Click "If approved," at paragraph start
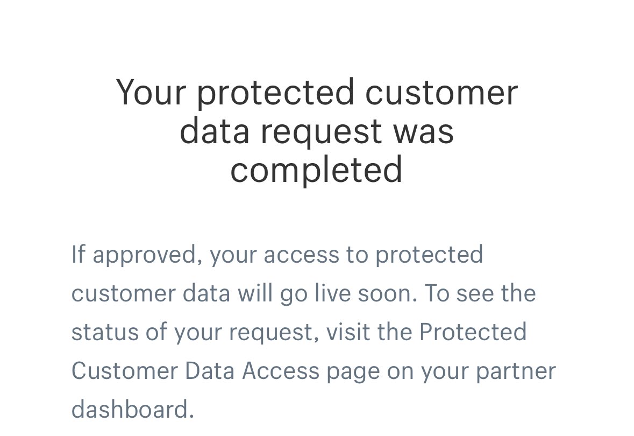634x436 pixels. [137, 256]
